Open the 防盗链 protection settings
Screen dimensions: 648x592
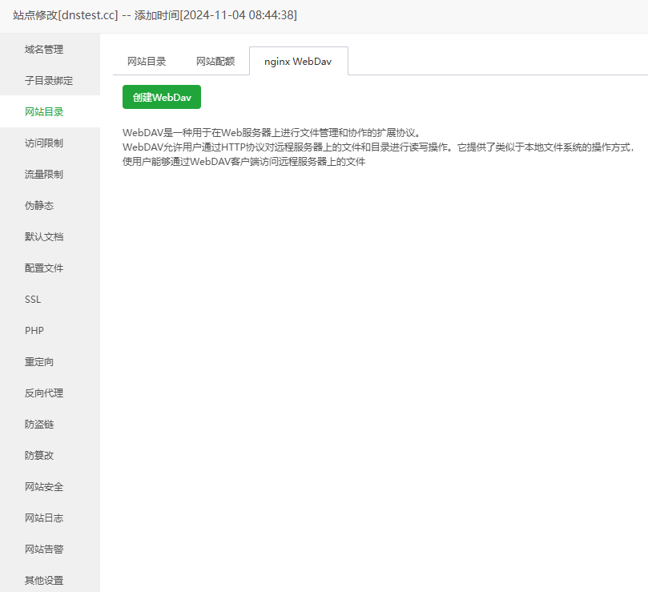pyautogui.click(x=38, y=424)
